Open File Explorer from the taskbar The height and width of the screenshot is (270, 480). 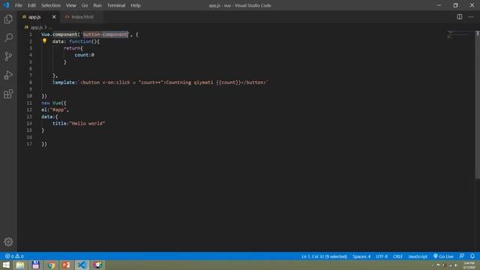[20, 265]
